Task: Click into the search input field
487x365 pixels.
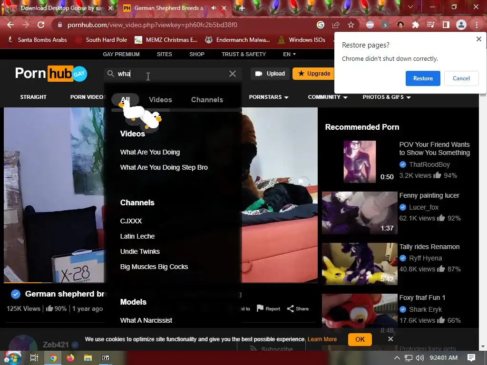Action: (173, 74)
